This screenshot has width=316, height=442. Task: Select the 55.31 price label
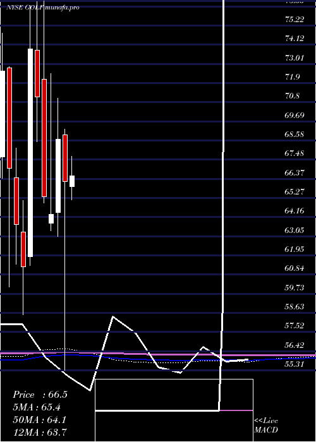[x=295, y=364]
